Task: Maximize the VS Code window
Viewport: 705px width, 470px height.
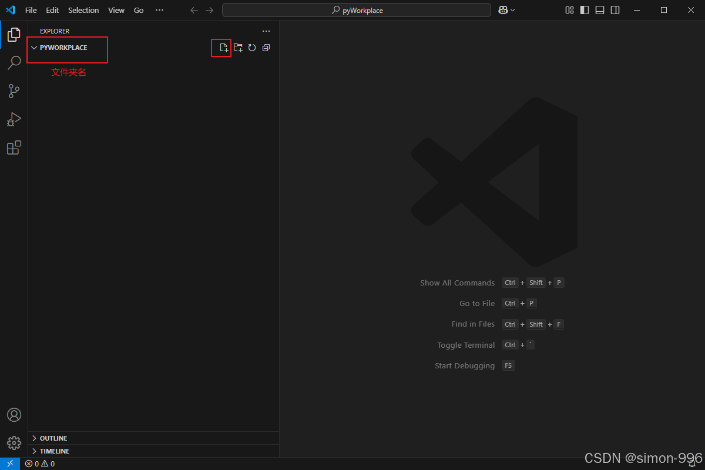Action: pyautogui.click(x=664, y=10)
